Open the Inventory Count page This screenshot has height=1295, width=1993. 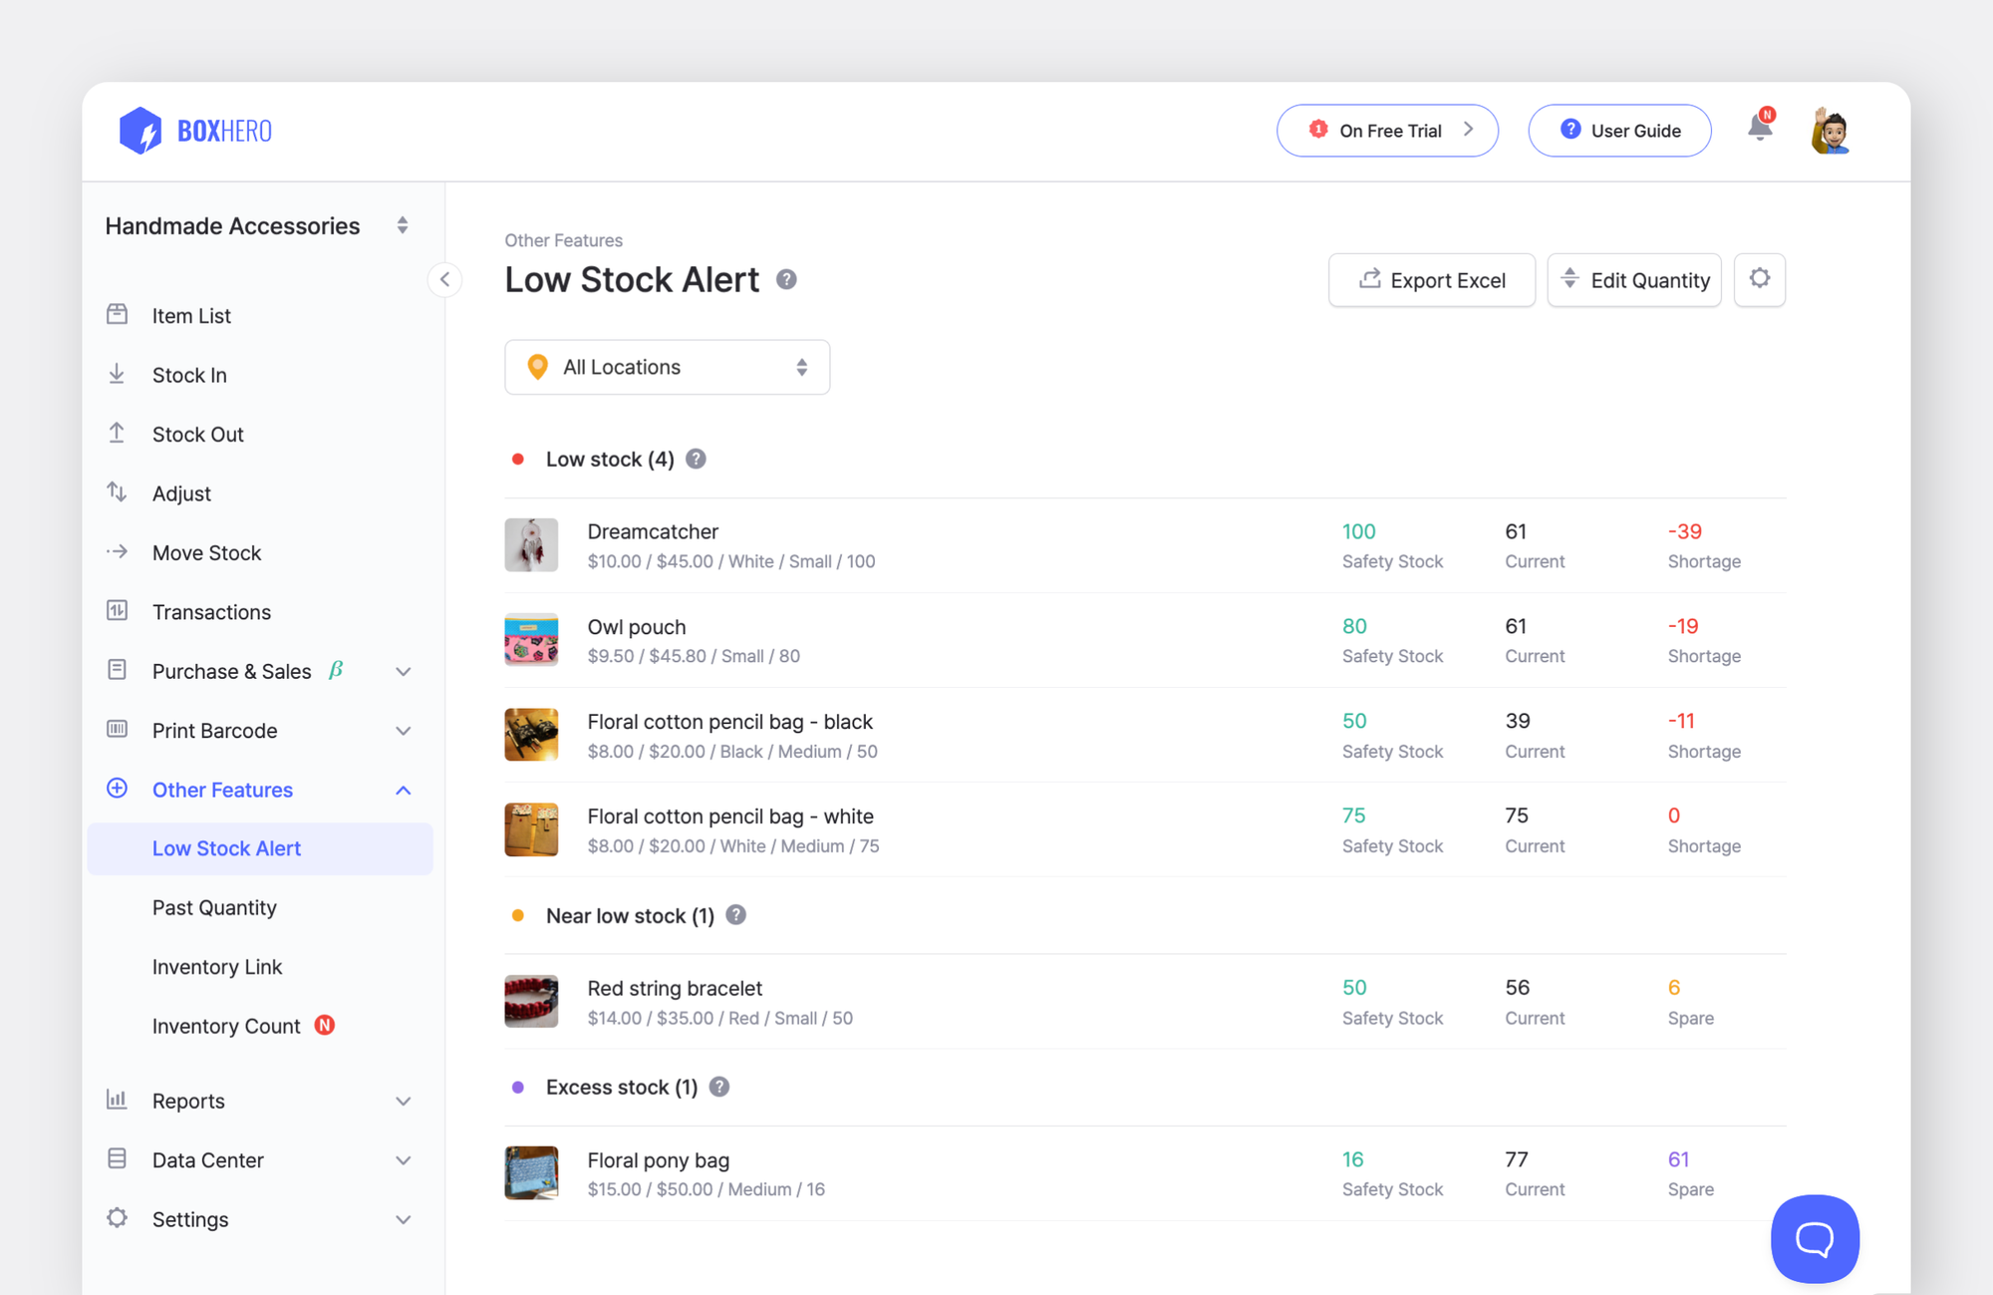point(226,1025)
